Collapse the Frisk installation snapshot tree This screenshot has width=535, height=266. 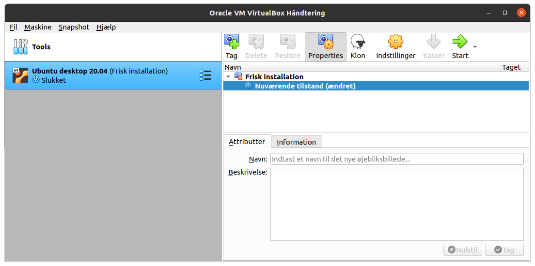(228, 77)
